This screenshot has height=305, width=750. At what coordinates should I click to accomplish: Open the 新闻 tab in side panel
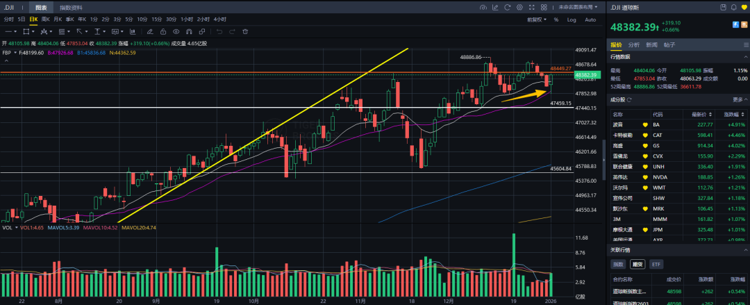pyautogui.click(x=651, y=45)
